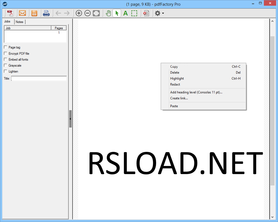The height and width of the screenshot is (222, 278).
Task: Select the green hand pan tool
Action: [108, 13]
